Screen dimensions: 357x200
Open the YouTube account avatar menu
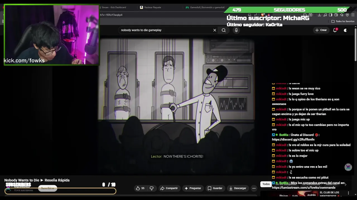(345, 30)
